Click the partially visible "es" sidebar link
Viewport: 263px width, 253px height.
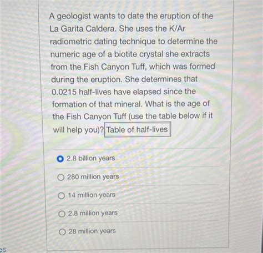coord(3,249)
